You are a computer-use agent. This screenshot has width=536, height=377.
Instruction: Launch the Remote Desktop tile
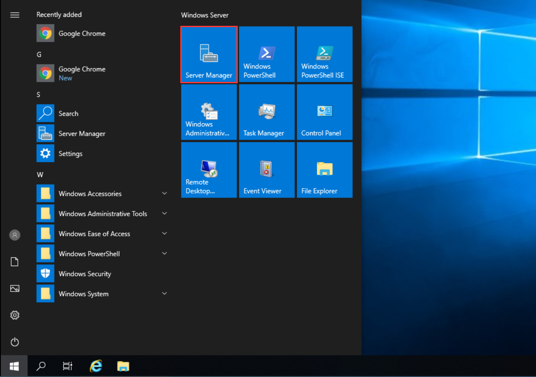coord(209,170)
